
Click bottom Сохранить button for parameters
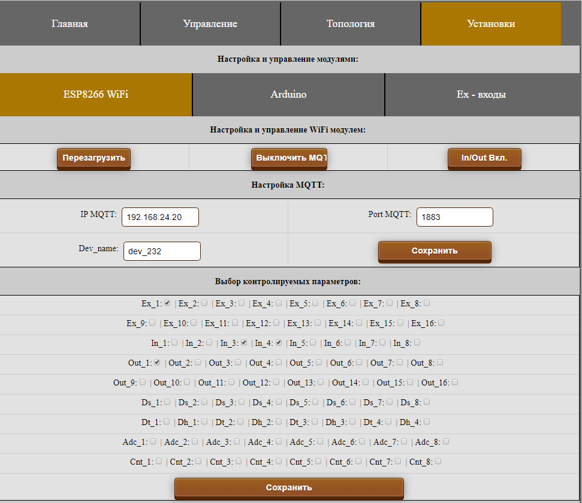tap(289, 487)
